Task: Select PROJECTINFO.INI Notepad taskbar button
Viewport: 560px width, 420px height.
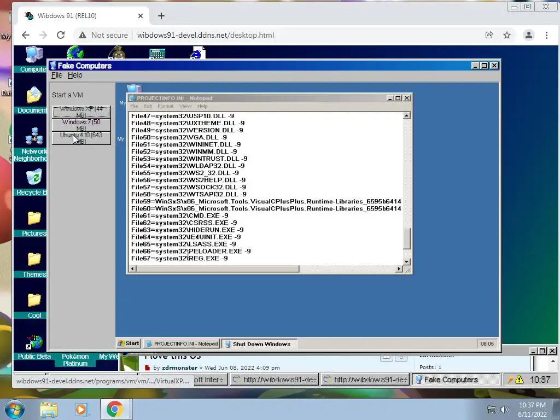Action: click(x=182, y=343)
